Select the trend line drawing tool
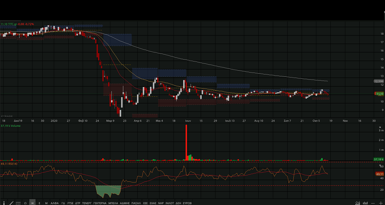Screen dimensions: 385x205 [11, 203]
